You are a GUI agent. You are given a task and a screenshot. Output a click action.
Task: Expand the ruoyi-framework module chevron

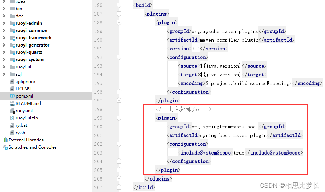point(4,37)
